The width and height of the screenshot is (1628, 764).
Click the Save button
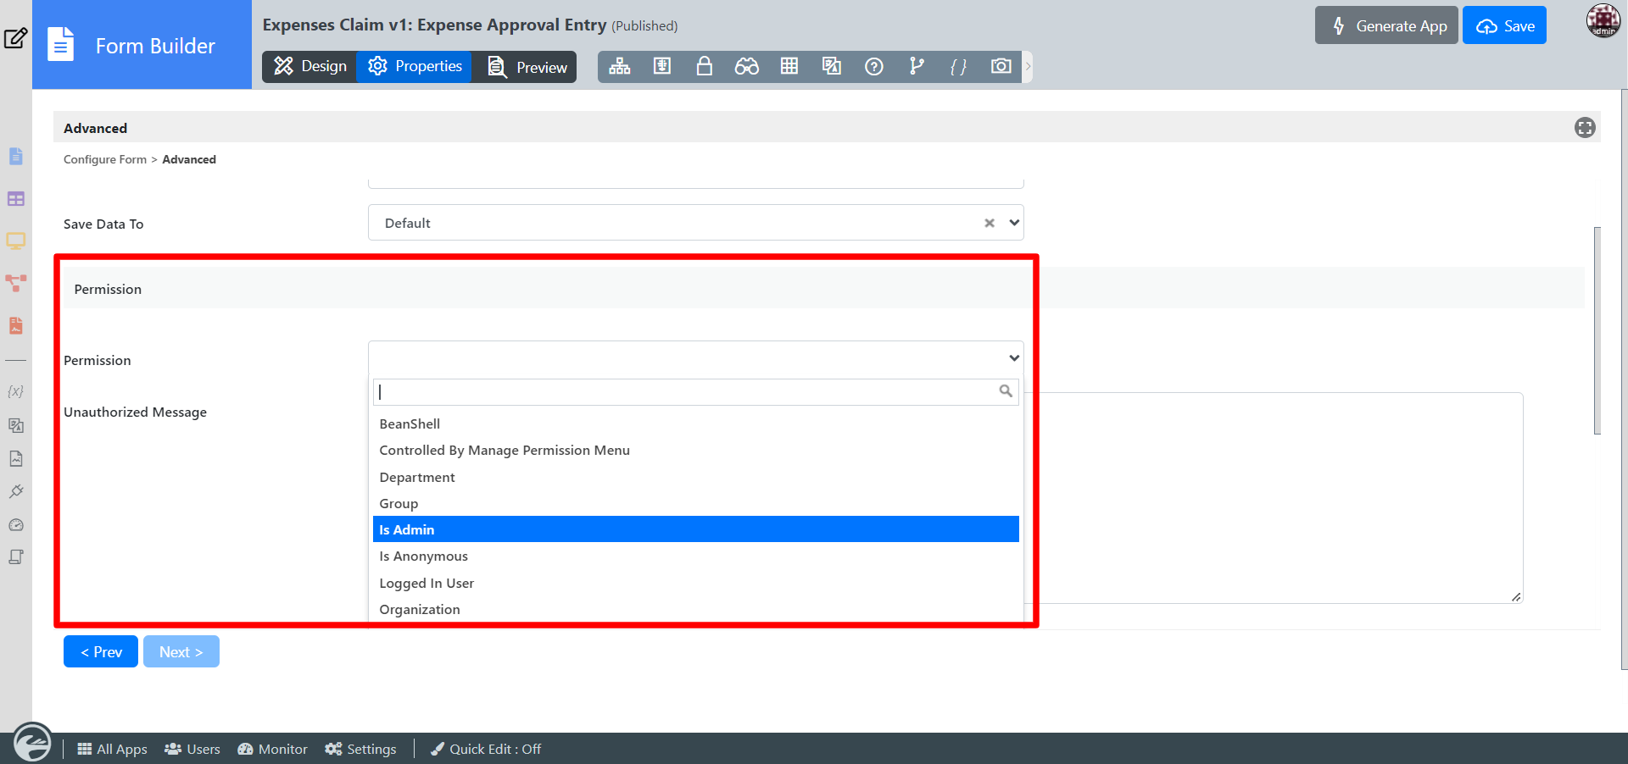[1504, 25]
